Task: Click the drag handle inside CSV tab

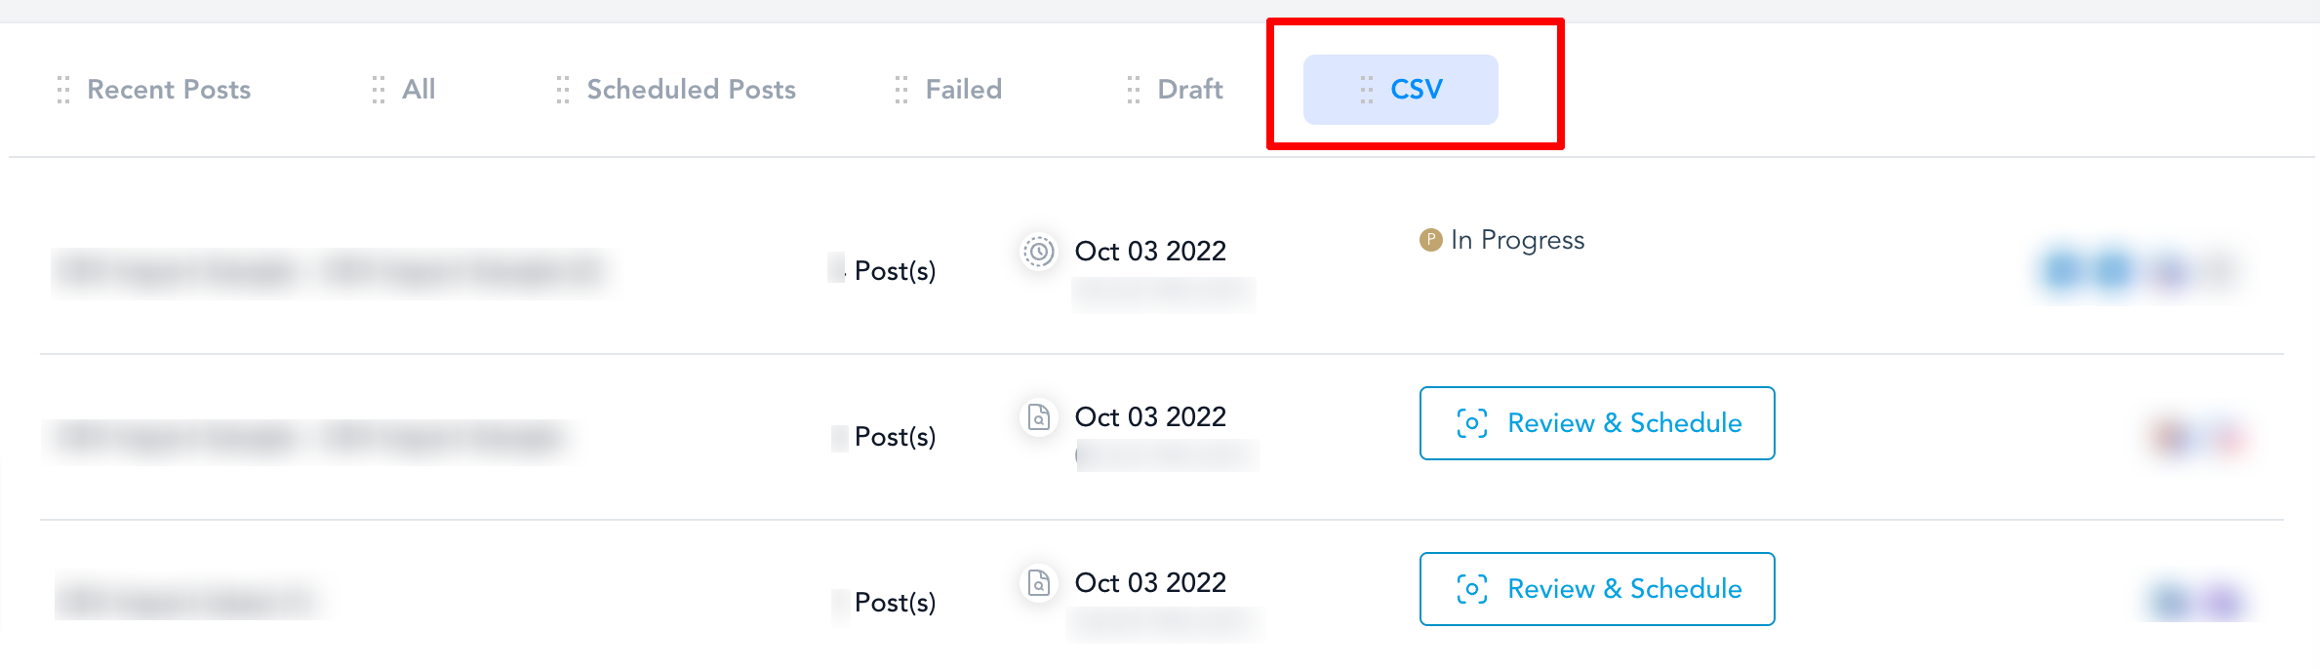Action: (1367, 90)
